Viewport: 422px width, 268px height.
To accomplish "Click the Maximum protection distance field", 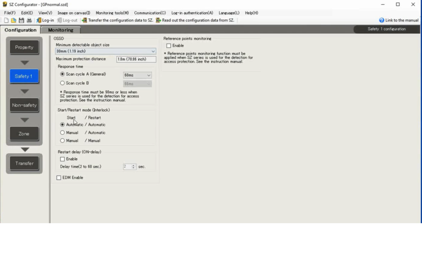I will tap(136, 59).
